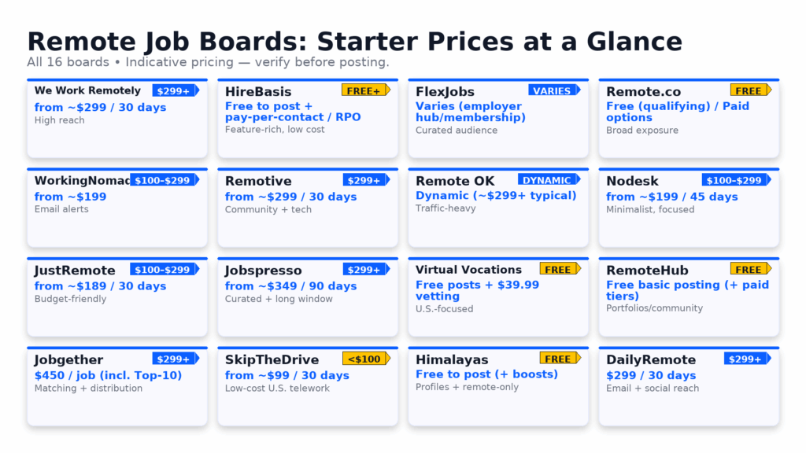
Task: Click the $100-$299 badge on JustRemote card
Action: pos(163,270)
